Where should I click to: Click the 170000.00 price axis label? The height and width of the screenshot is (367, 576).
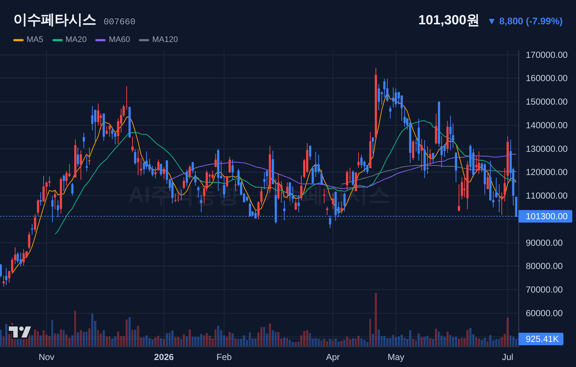coord(546,55)
